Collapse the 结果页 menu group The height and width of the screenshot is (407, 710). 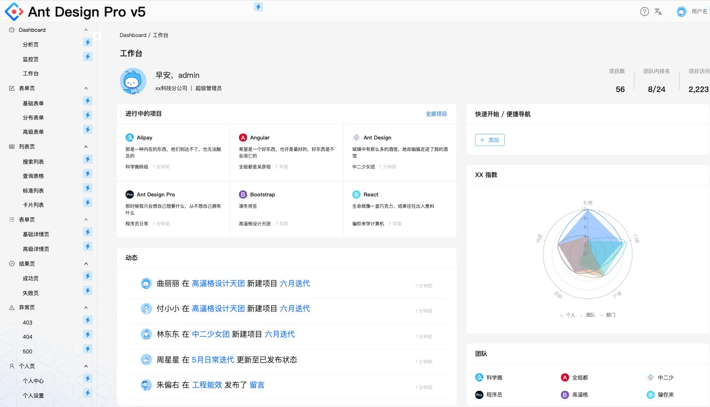pyautogui.click(x=86, y=264)
